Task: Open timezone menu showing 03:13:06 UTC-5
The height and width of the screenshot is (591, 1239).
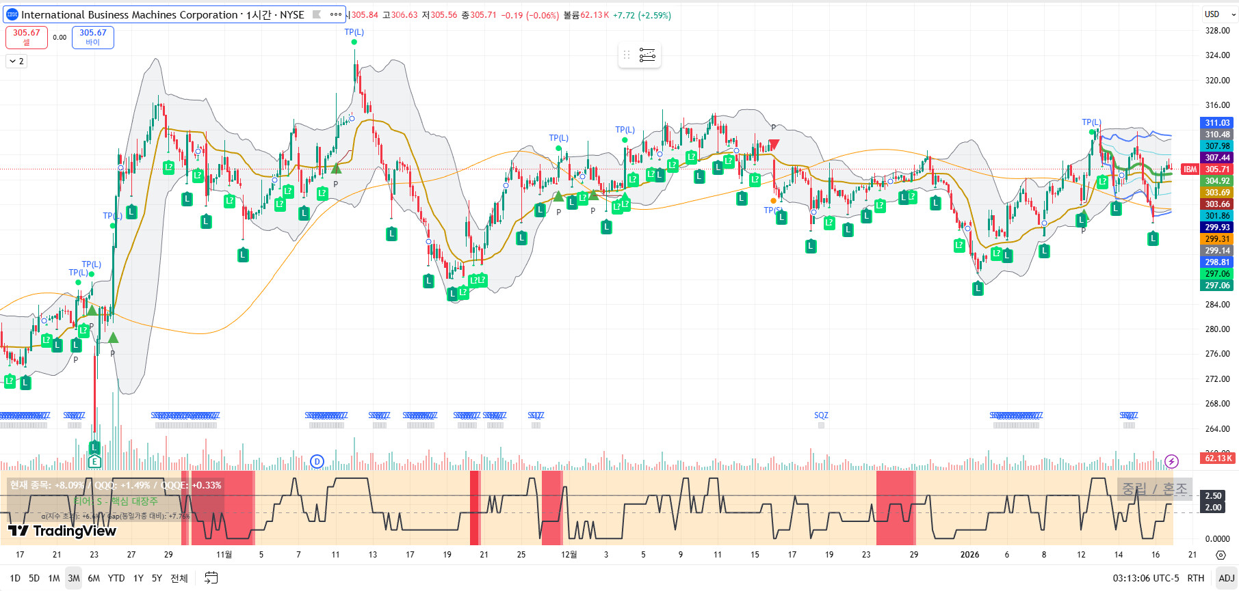Action: point(1146,578)
